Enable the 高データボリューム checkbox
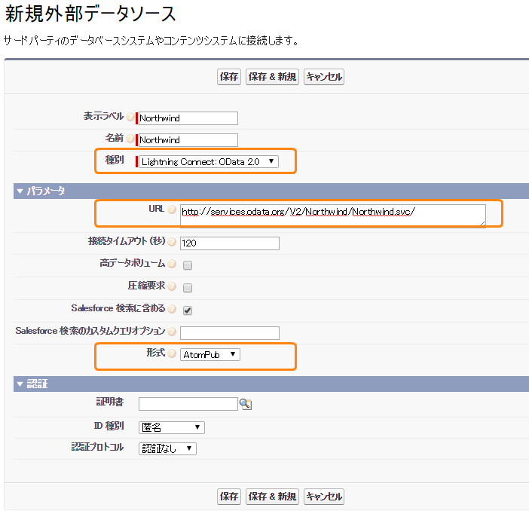Image resolution: width=529 pixels, height=514 pixels. click(188, 265)
